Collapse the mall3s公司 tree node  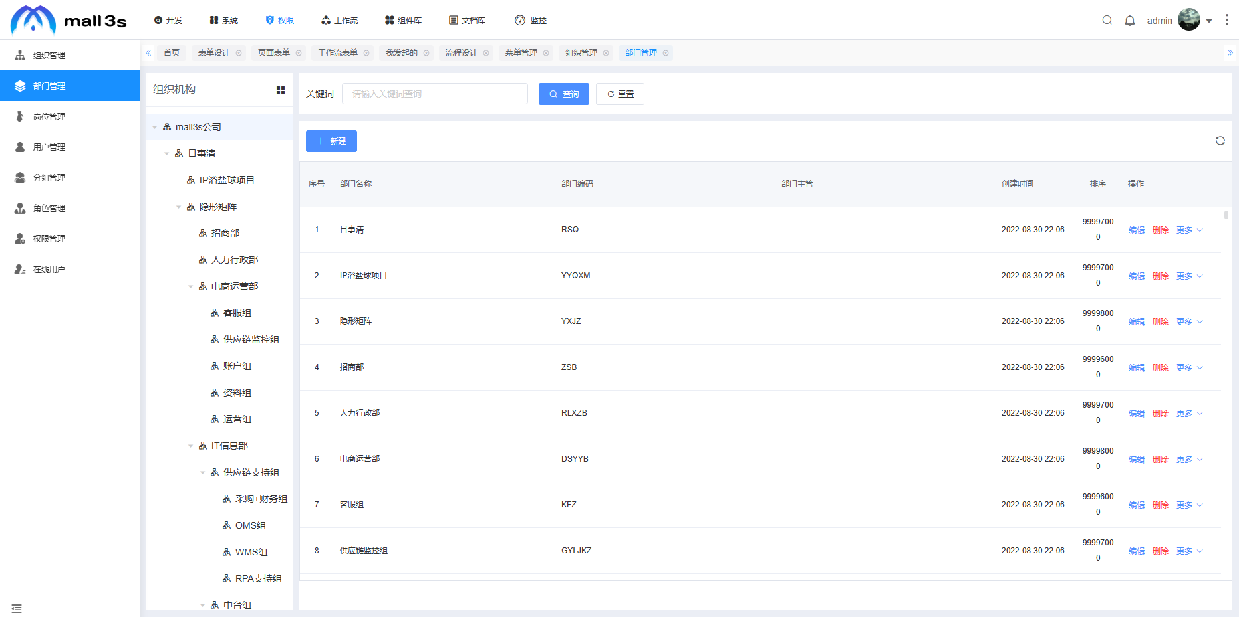pos(154,127)
